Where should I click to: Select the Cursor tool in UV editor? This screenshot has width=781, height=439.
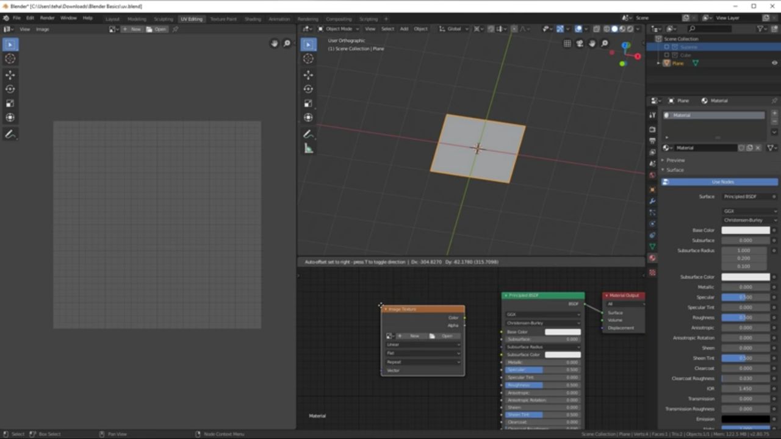point(10,59)
